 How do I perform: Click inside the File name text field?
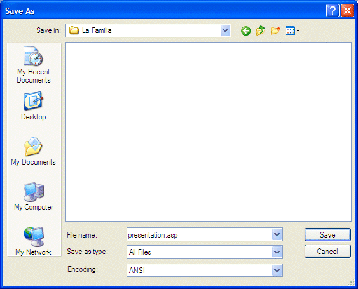coord(199,235)
